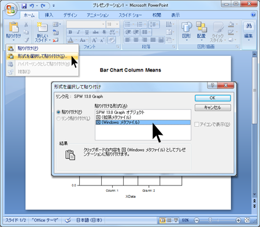Screen dimensions: 260x227
Task: Choose 形式を選択して貼り付け(S) menu entry
Action: 42,56
